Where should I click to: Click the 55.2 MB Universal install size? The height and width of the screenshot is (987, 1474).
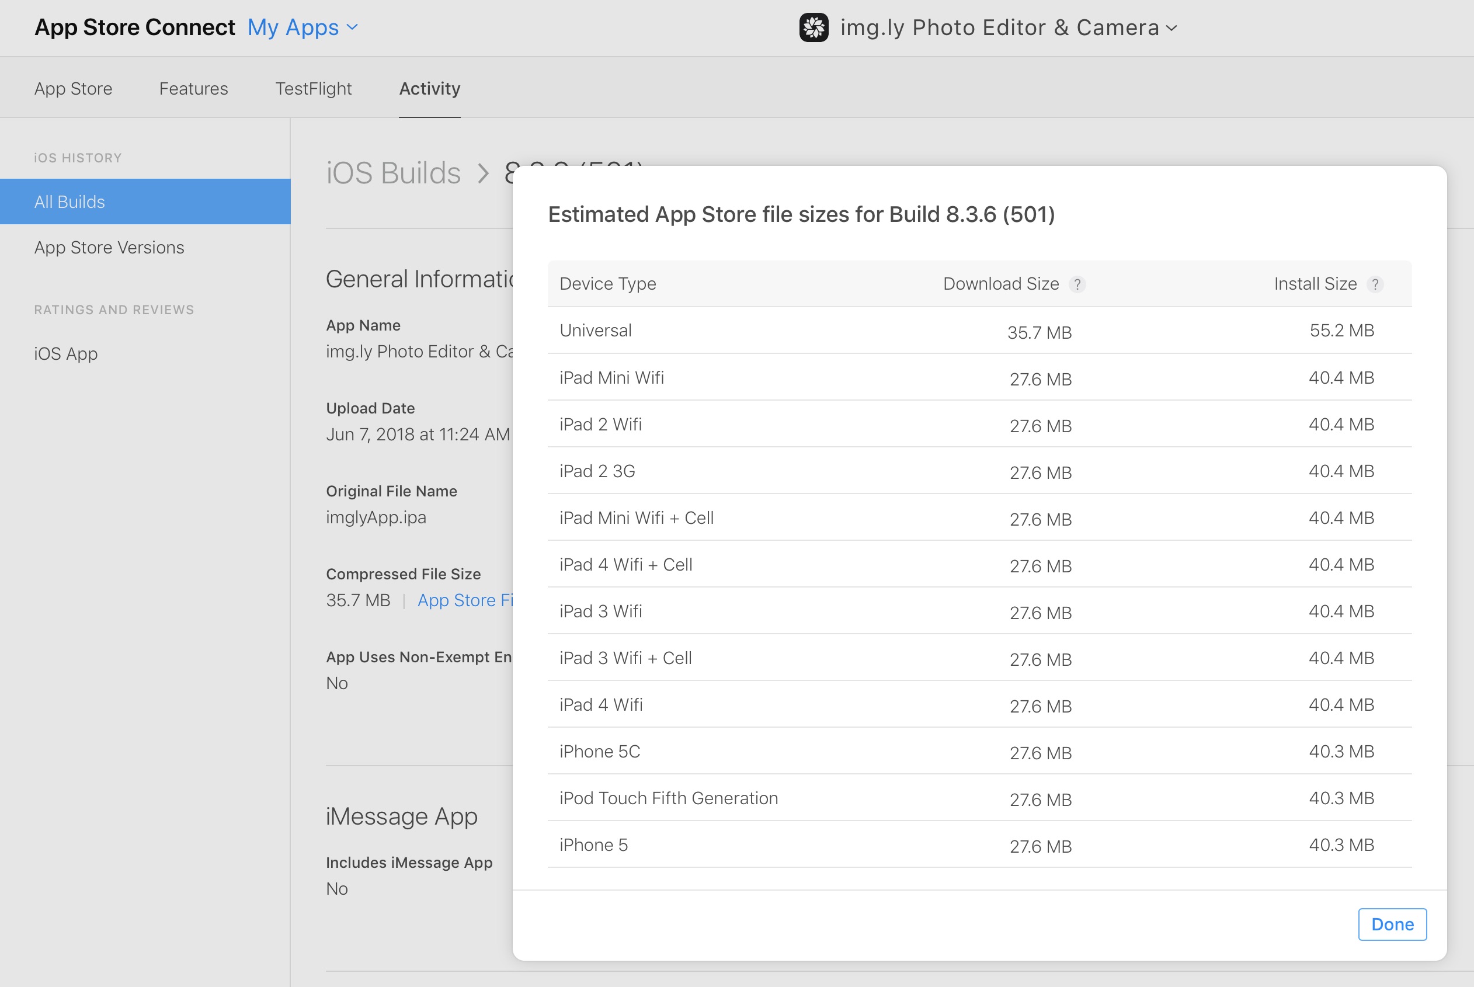pos(1342,331)
